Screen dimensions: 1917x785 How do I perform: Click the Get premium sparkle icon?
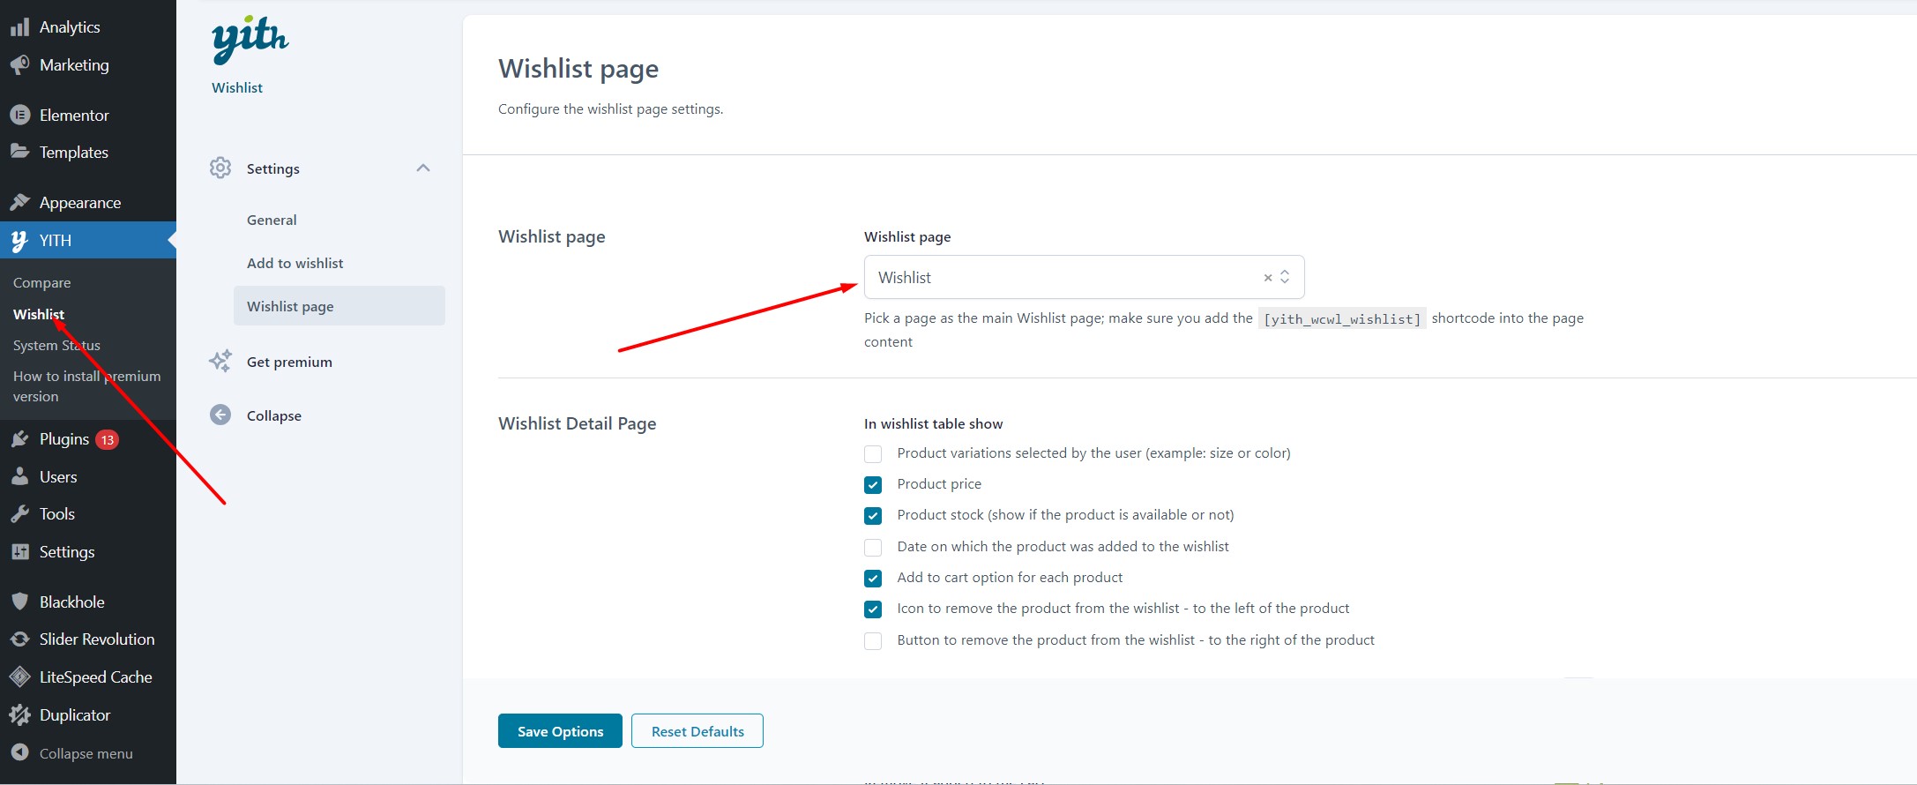click(x=220, y=362)
